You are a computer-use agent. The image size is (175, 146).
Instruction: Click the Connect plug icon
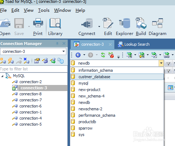tap(87, 23)
